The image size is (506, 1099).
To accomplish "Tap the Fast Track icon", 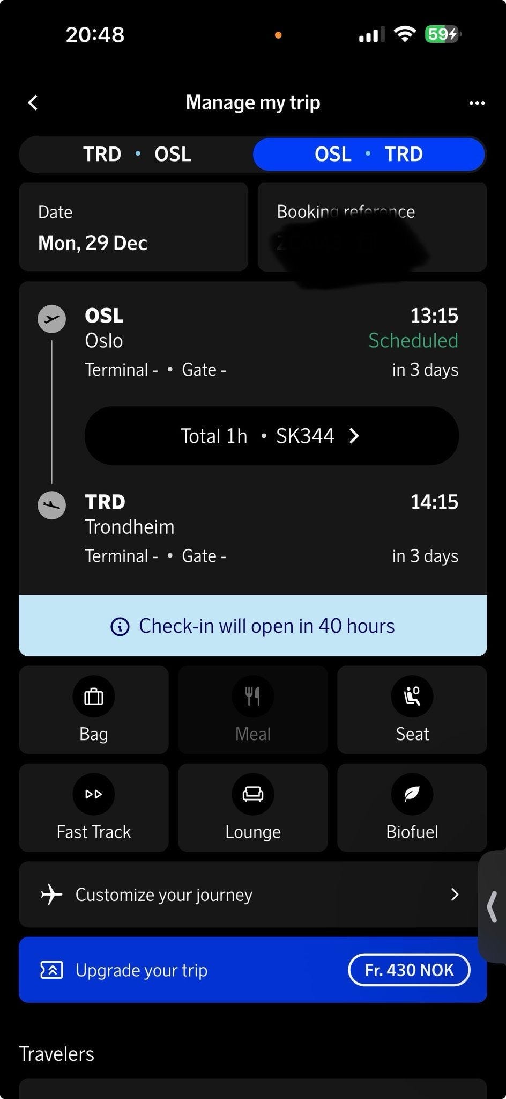I will coord(94,794).
